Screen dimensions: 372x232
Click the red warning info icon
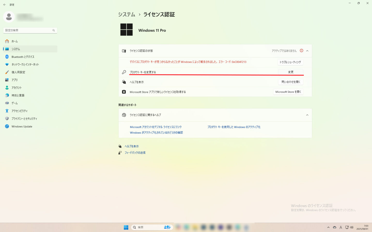click(301, 51)
